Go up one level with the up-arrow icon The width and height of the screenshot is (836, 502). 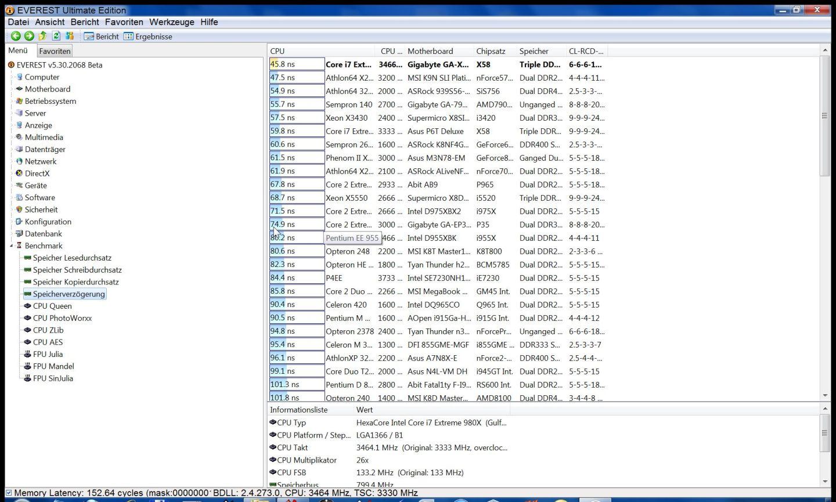pyautogui.click(x=42, y=36)
